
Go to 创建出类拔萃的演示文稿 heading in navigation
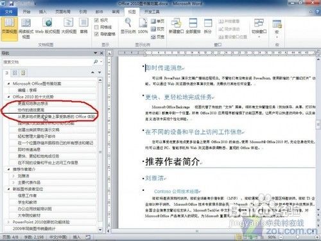39,130
